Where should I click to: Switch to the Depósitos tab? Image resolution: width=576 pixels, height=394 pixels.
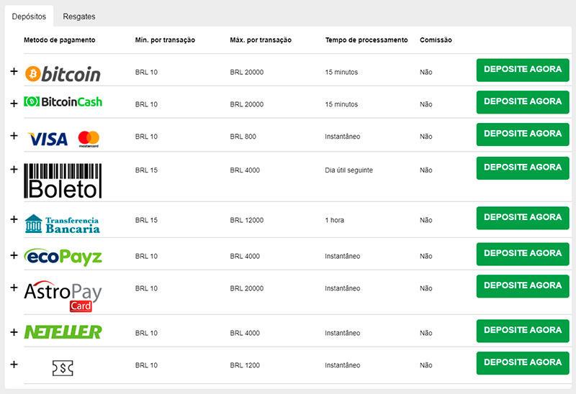pos(29,17)
